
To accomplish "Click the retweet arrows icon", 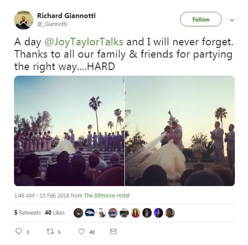I will point(50,231).
